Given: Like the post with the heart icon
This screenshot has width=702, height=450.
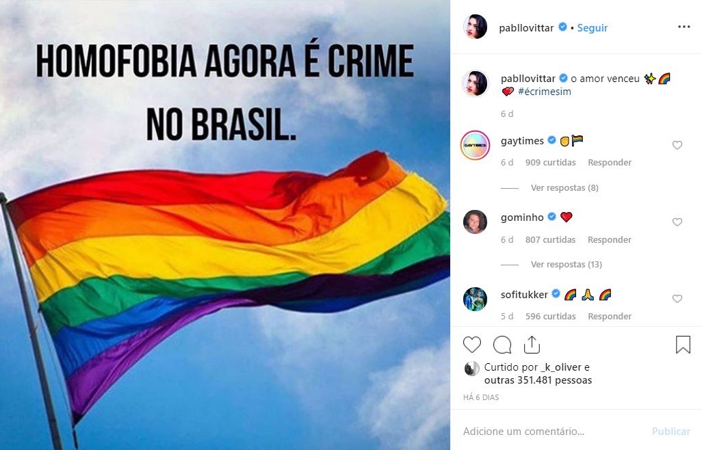Looking at the screenshot, I should 472,345.
